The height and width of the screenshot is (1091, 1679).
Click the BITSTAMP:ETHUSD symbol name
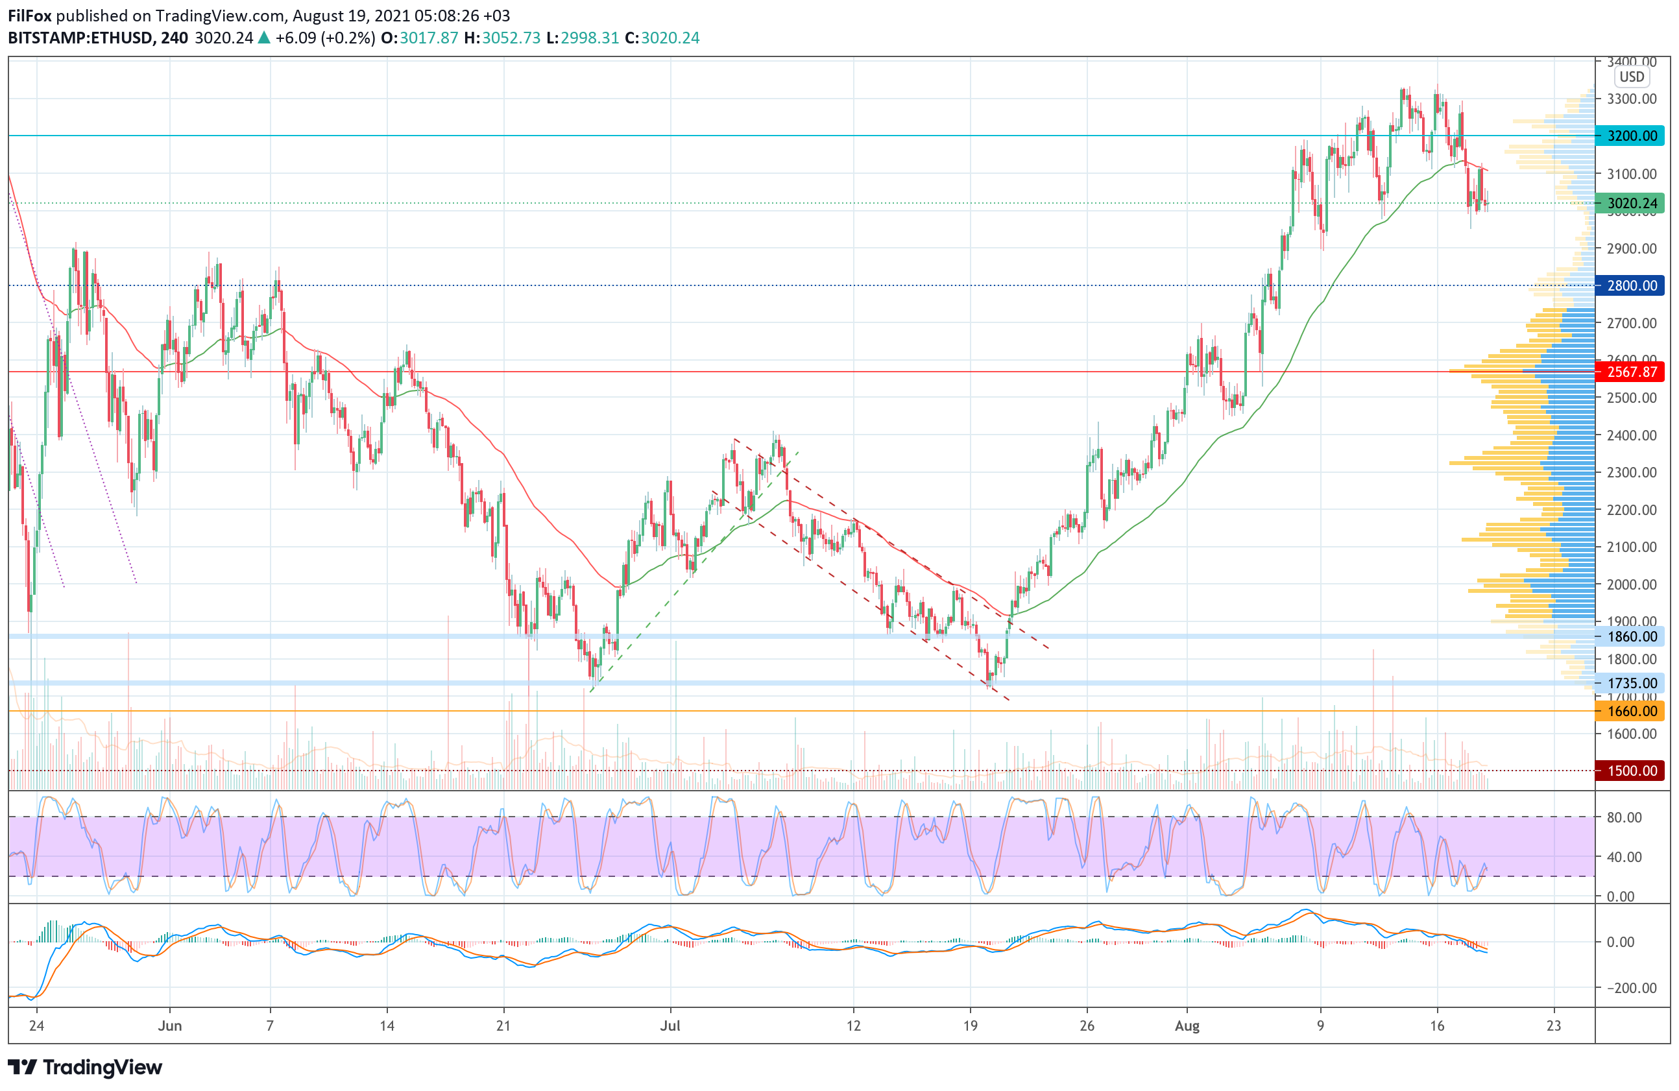[x=80, y=38]
